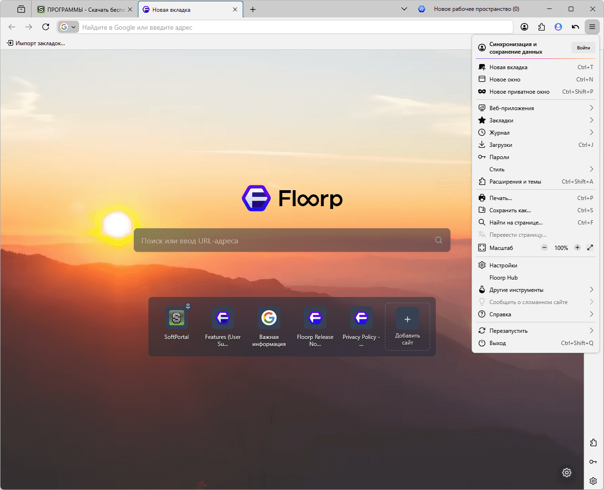The image size is (604, 490).
Task: Click the search magnifier in page search box
Action: pos(439,240)
